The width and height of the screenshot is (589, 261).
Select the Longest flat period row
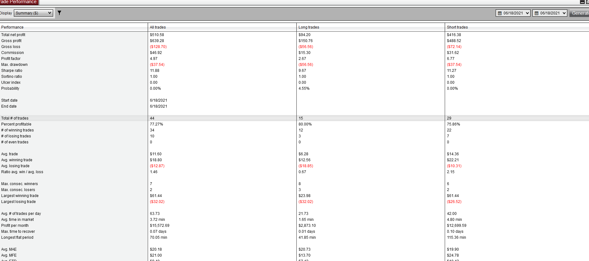coord(294,237)
